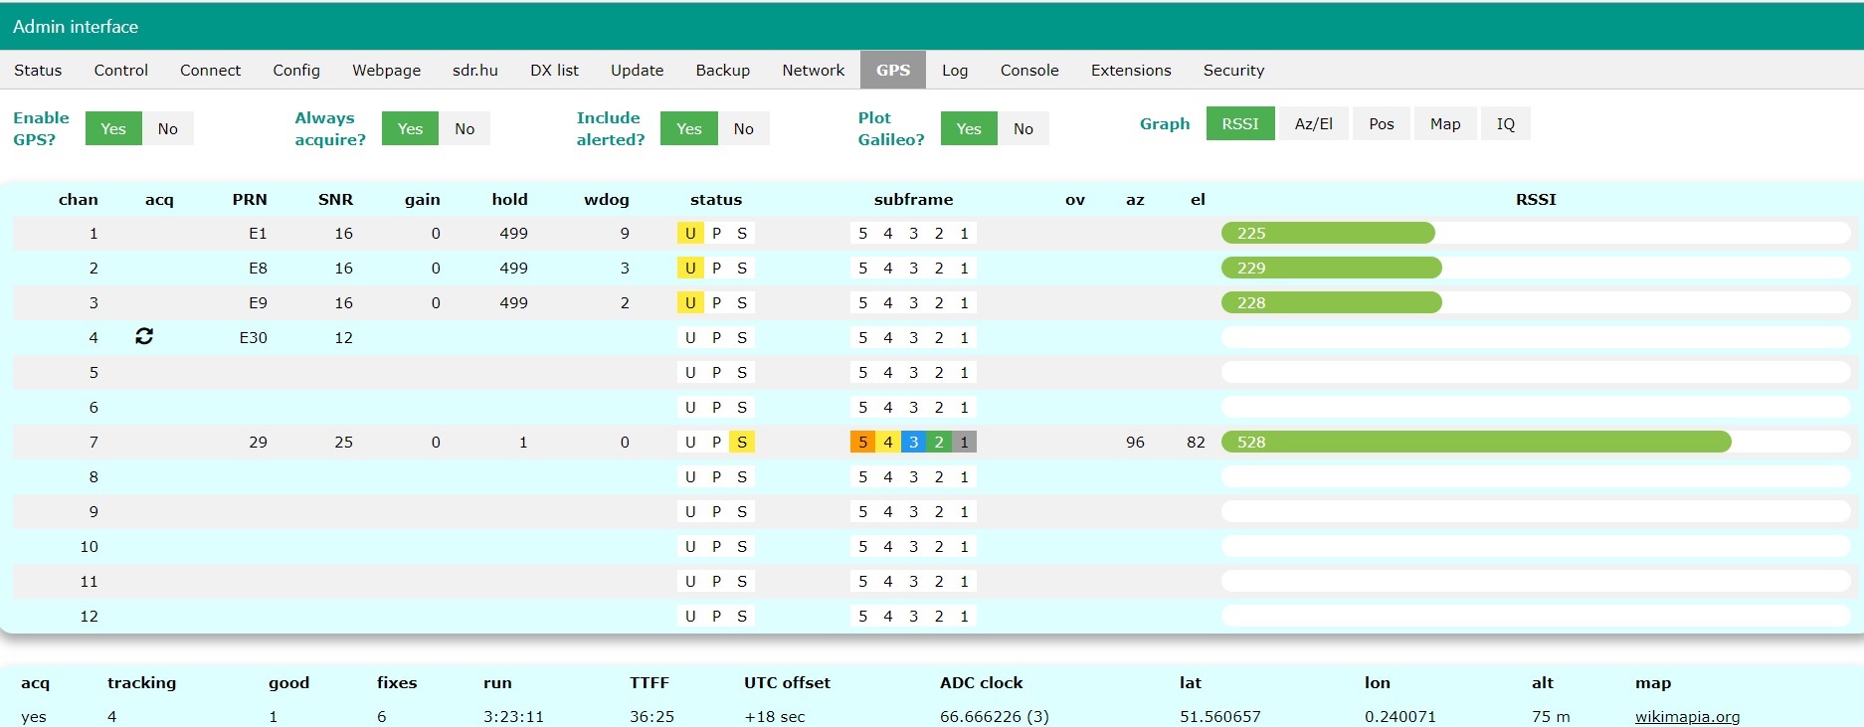Select the Pos graph option

1381,124
